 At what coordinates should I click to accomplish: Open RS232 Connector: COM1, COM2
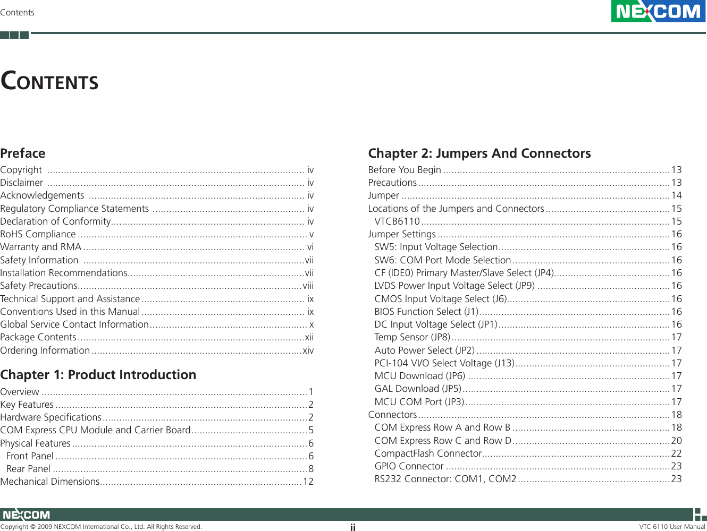[x=528, y=479]
